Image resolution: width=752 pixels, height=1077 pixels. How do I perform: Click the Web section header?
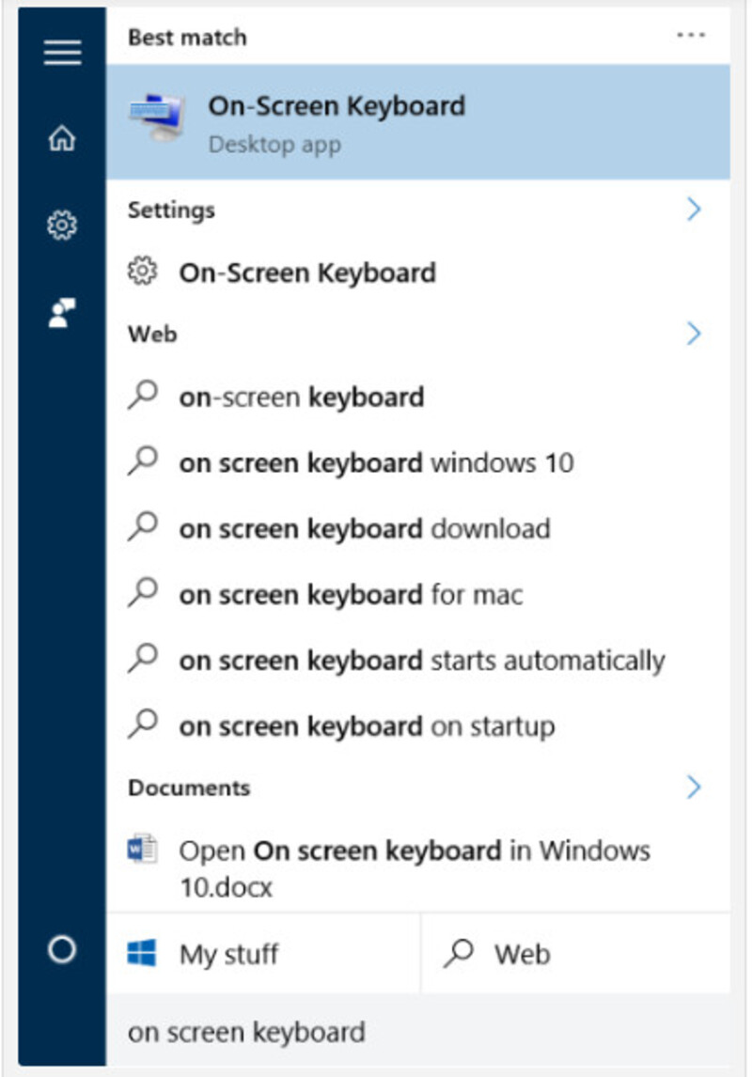pyautogui.click(x=152, y=335)
